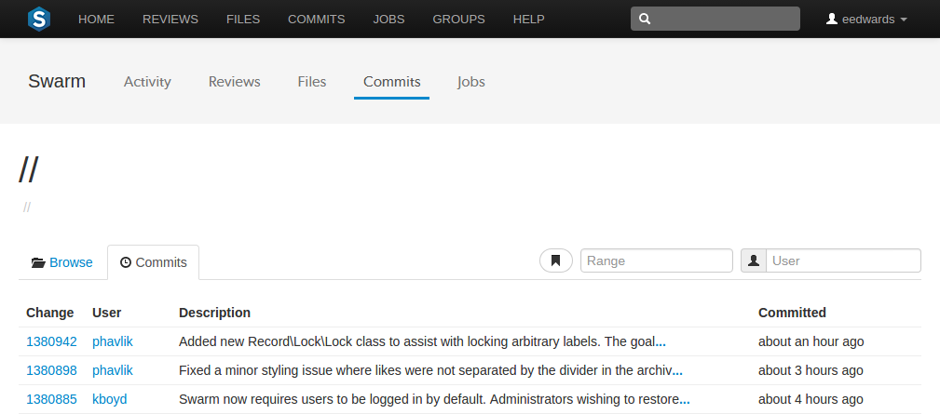This screenshot has width=940, height=414.
Task: Click the user silhouette icon before User field
Action: click(754, 260)
